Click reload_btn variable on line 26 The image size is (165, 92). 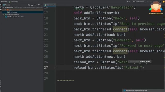coord(84,62)
